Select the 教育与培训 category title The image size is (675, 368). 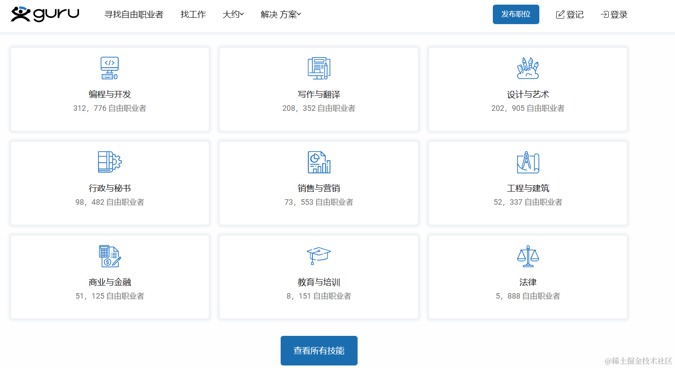[319, 282]
